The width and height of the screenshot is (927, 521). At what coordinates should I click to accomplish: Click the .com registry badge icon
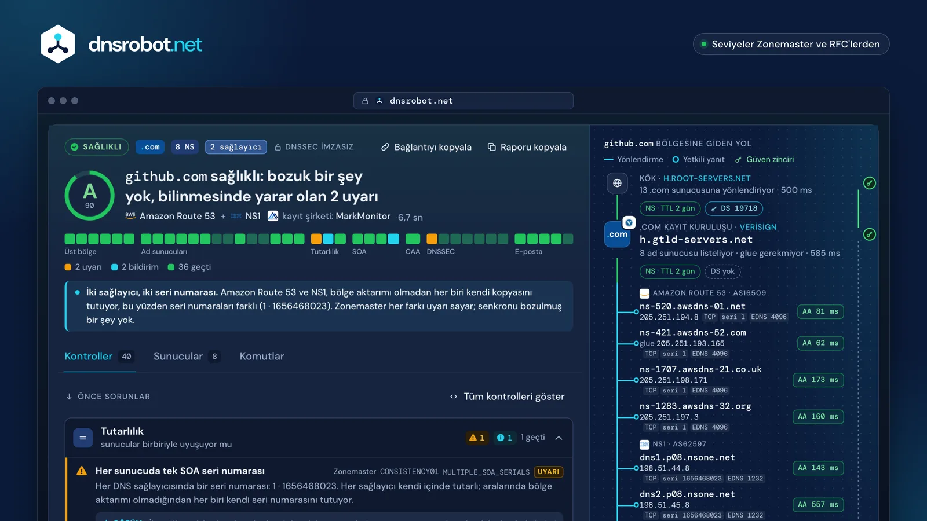[x=617, y=234]
